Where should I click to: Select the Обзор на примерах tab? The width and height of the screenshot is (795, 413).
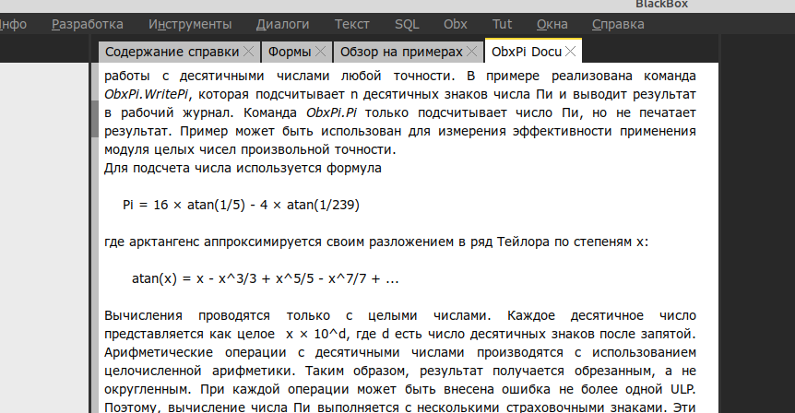(x=400, y=52)
